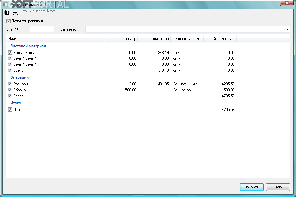Click the Единицы изме column header
The image size is (296, 197).
[187, 39]
